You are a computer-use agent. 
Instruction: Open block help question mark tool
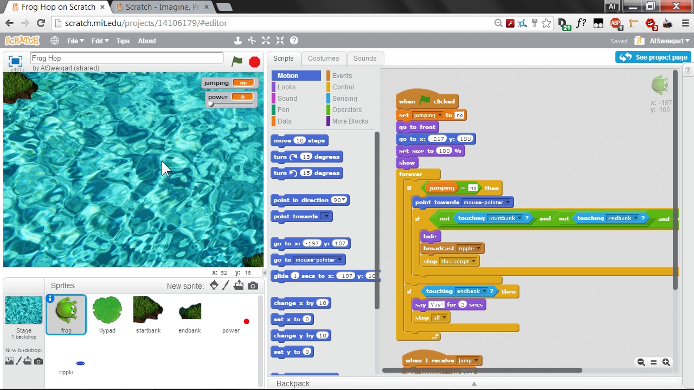pos(294,41)
